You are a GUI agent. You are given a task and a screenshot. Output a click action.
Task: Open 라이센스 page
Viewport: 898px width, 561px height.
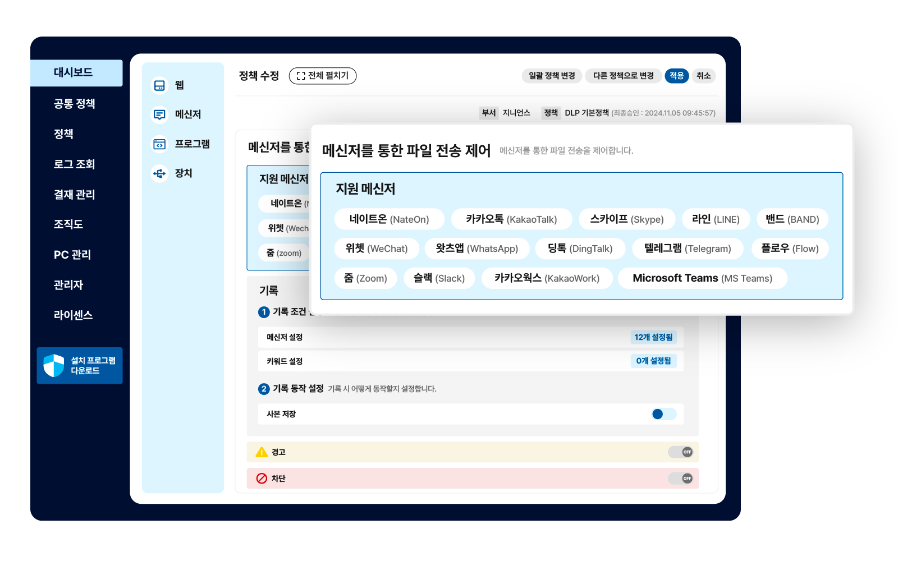(x=73, y=315)
